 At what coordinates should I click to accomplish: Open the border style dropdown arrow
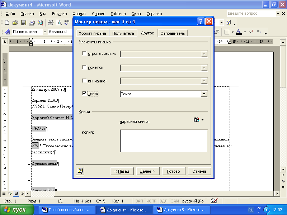pos(232,32)
